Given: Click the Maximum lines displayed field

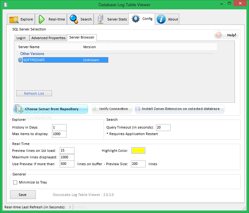Looking at the screenshot, I should [x=67, y=157].
